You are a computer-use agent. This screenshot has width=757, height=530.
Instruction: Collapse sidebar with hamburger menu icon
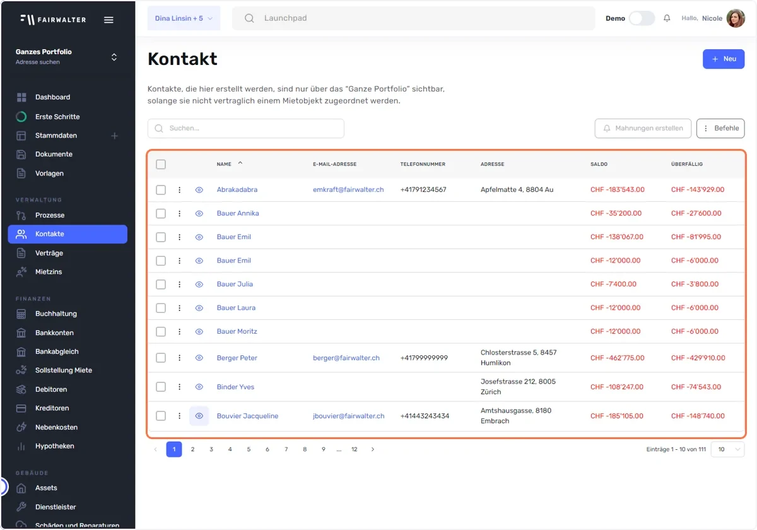click(x=109, y=20)
